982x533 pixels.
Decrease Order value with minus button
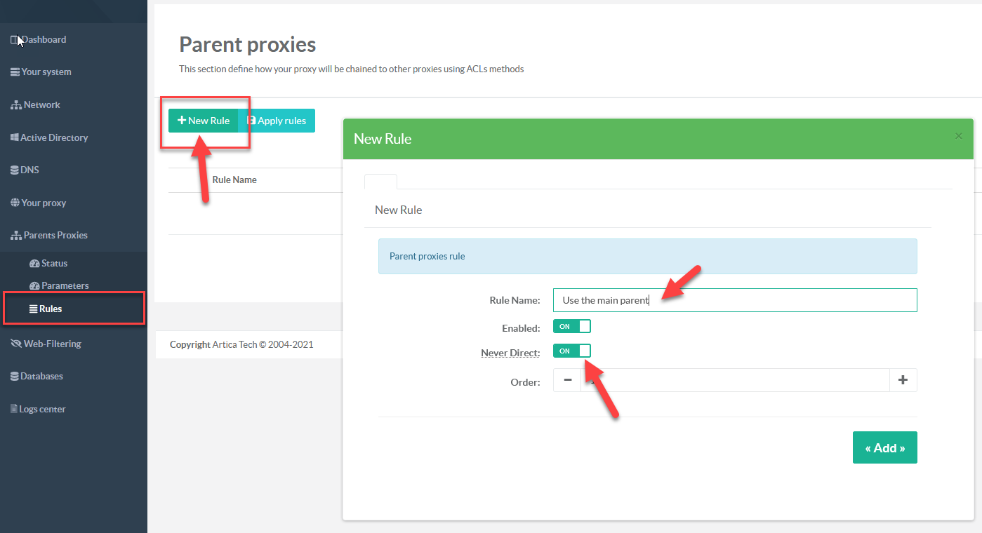point(567,380)
